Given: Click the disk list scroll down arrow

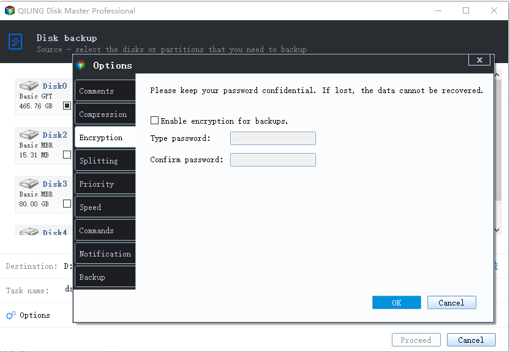Looking at the screenshot, I should click(497, 230).
